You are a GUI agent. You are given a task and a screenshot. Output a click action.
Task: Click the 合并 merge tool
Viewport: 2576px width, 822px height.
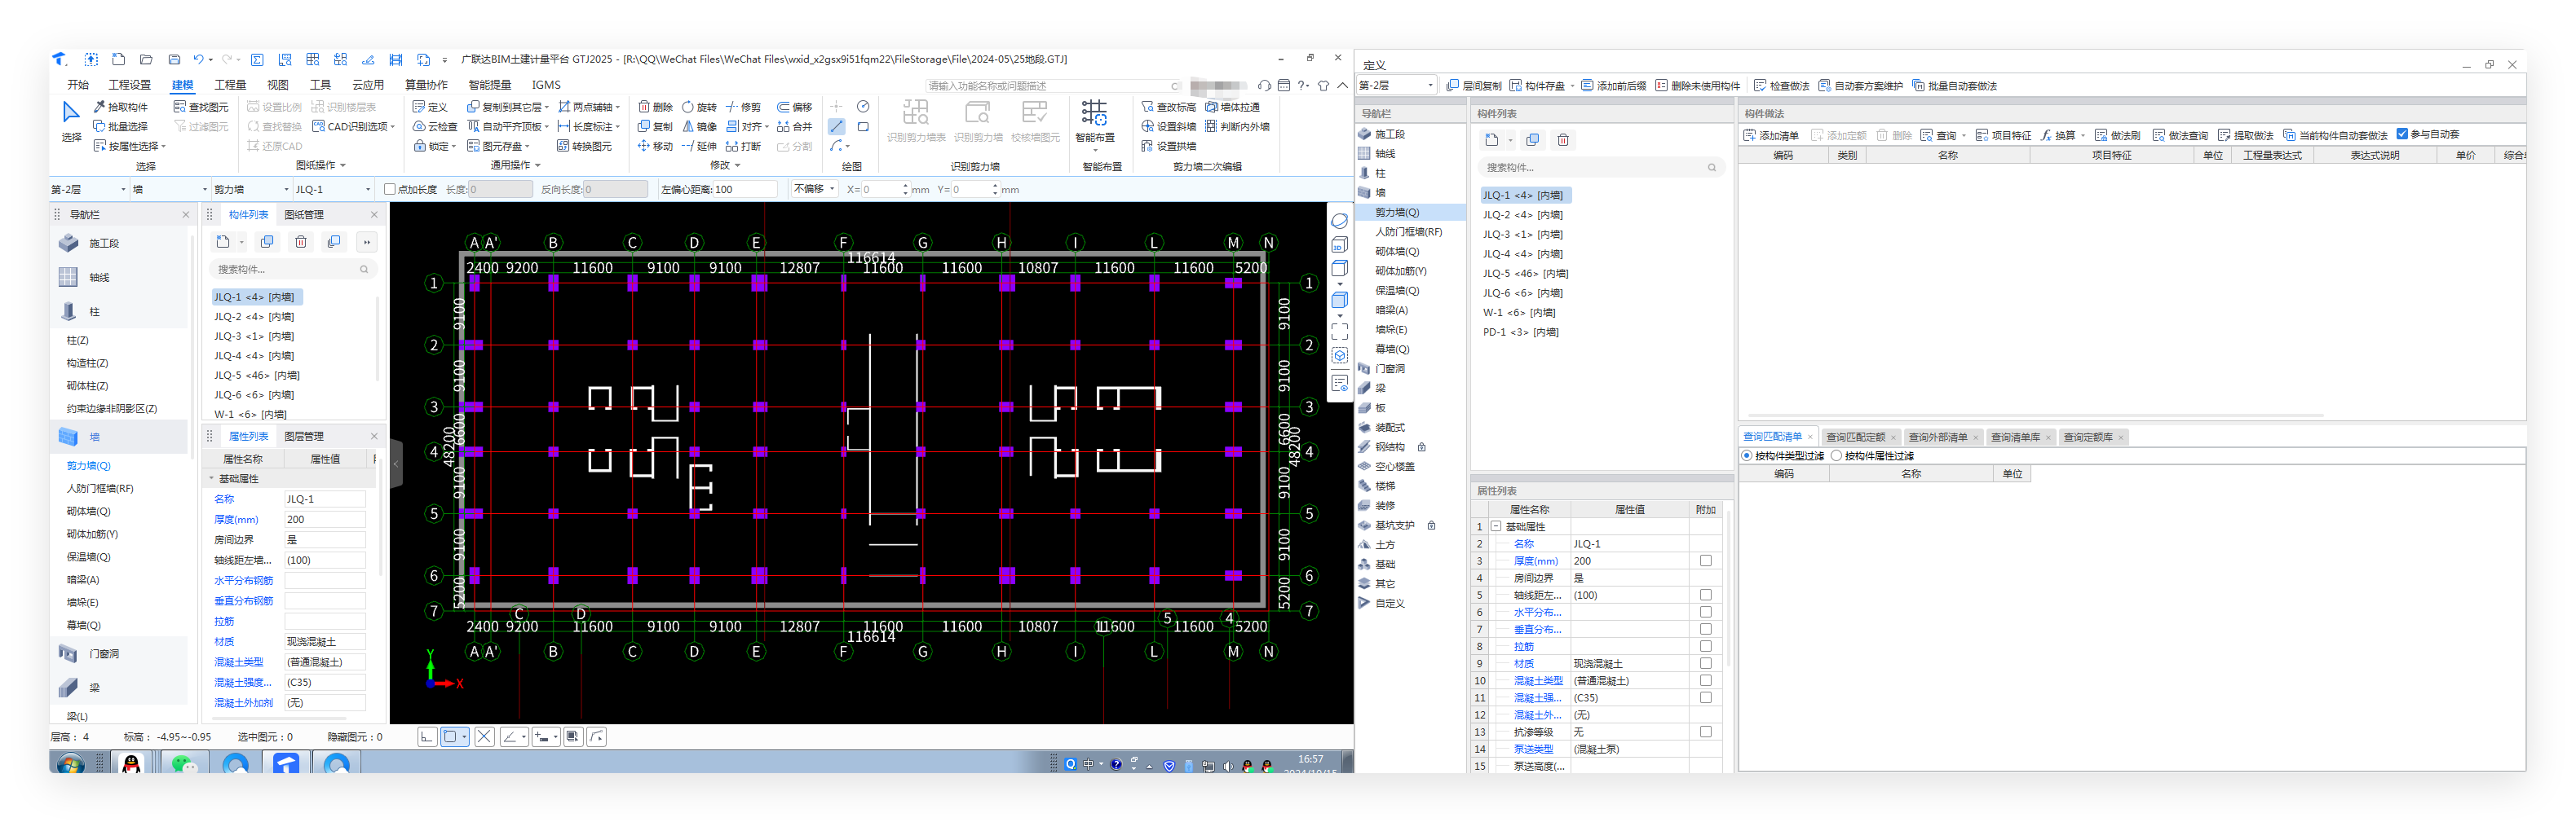tap(795, 127)
